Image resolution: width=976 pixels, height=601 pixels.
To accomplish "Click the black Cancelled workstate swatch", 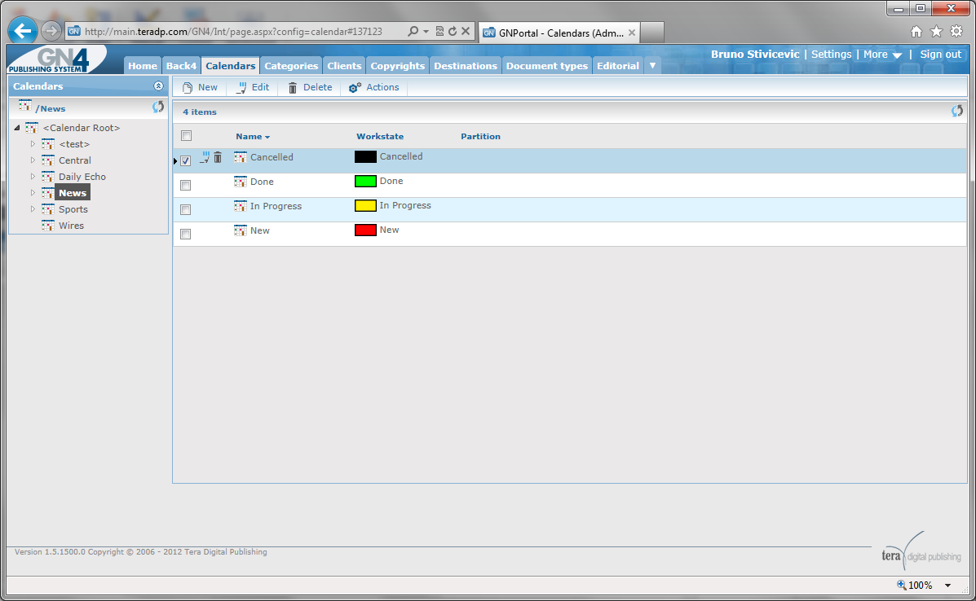I will point(365,156).
